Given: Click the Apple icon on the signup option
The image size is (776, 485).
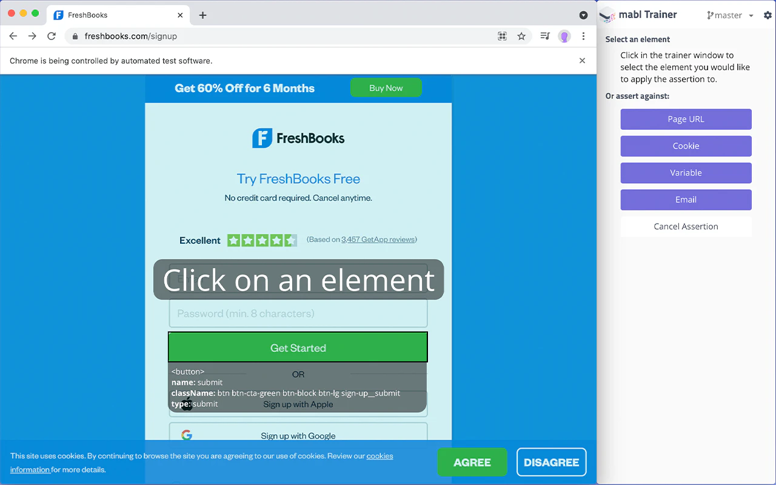Looking at the screenshot, I should 186,404.
